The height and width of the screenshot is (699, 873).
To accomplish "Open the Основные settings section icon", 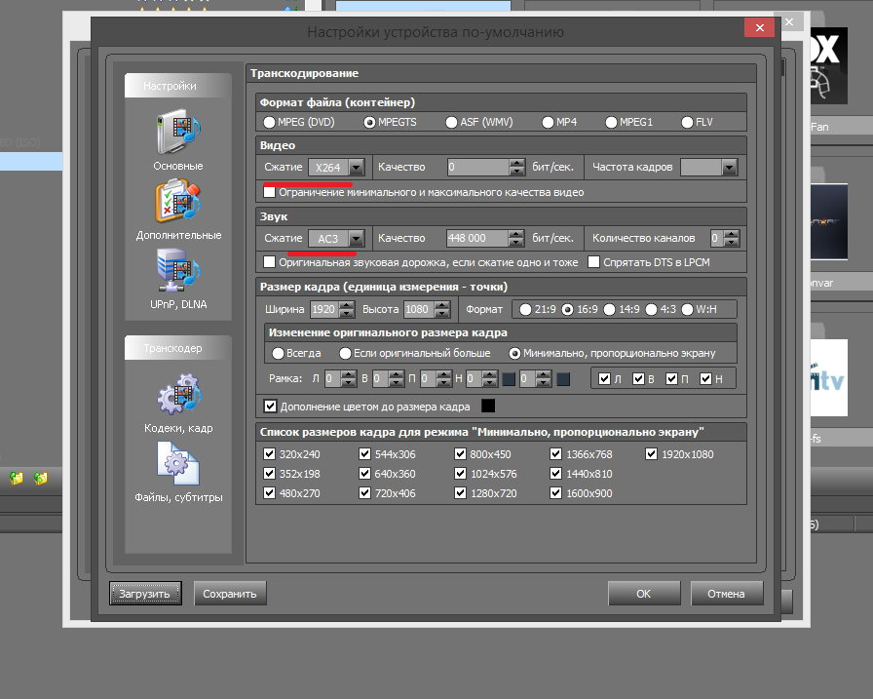I will [x=177, y=134].
